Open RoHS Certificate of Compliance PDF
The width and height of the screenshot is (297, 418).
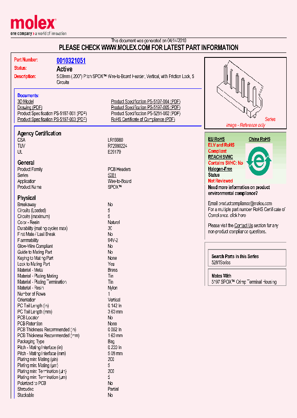pos(143,119)
